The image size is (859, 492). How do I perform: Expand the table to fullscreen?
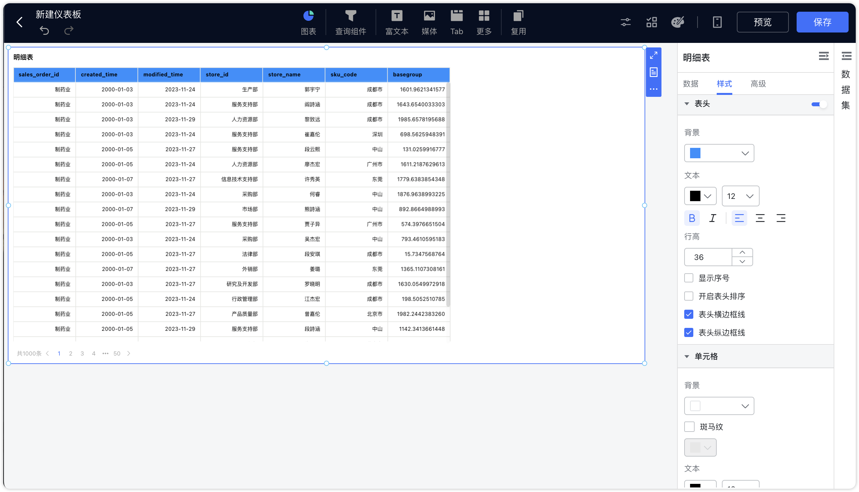coord(654,56)
